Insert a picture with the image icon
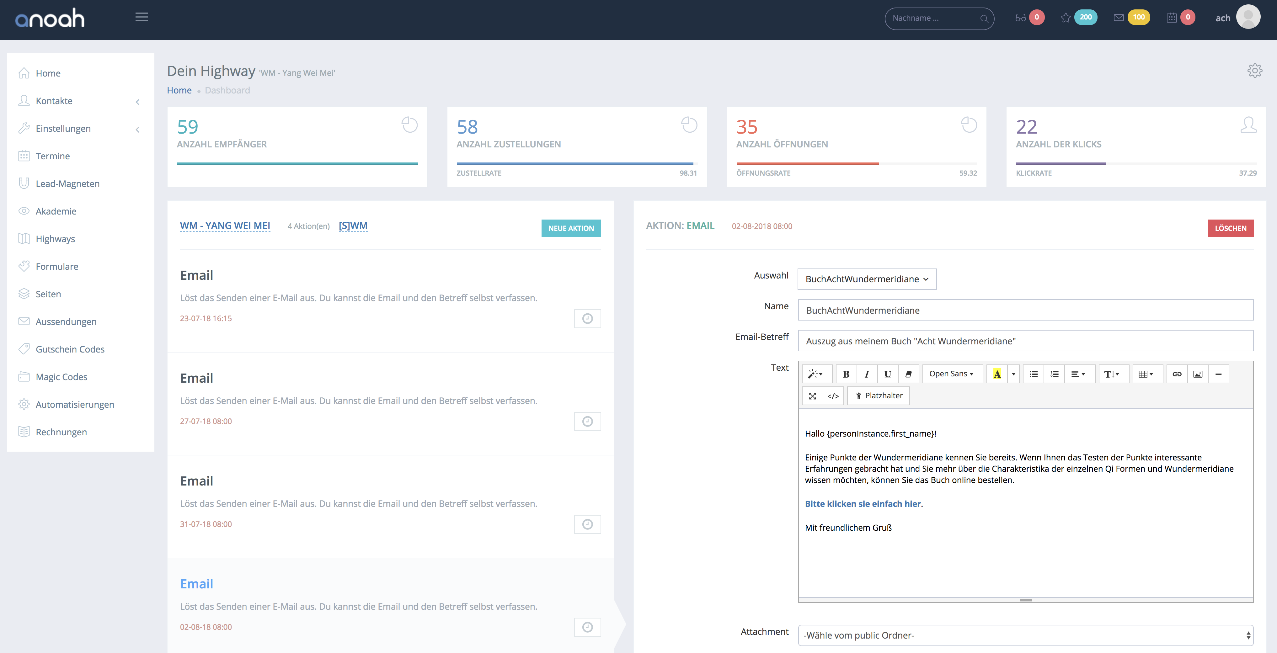Viewport: 1277px width, 653px height. point(1198,374)
